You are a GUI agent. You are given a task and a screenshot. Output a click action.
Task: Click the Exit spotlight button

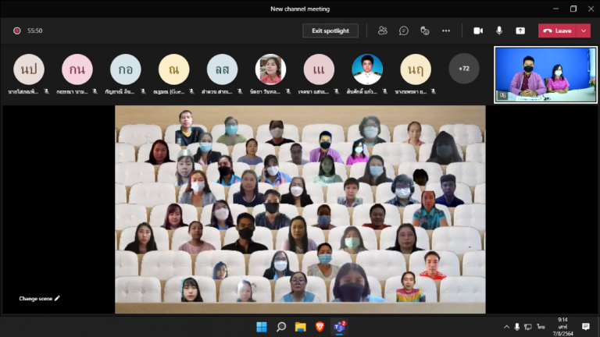(330, 30)
